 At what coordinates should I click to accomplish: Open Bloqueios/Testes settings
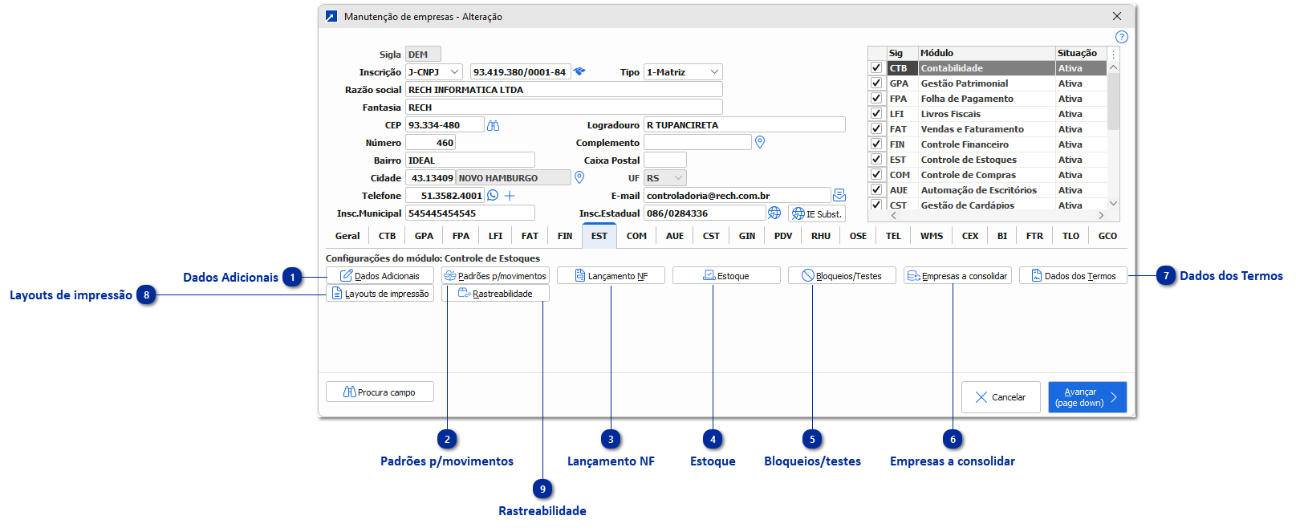click(x=842, y=275)
